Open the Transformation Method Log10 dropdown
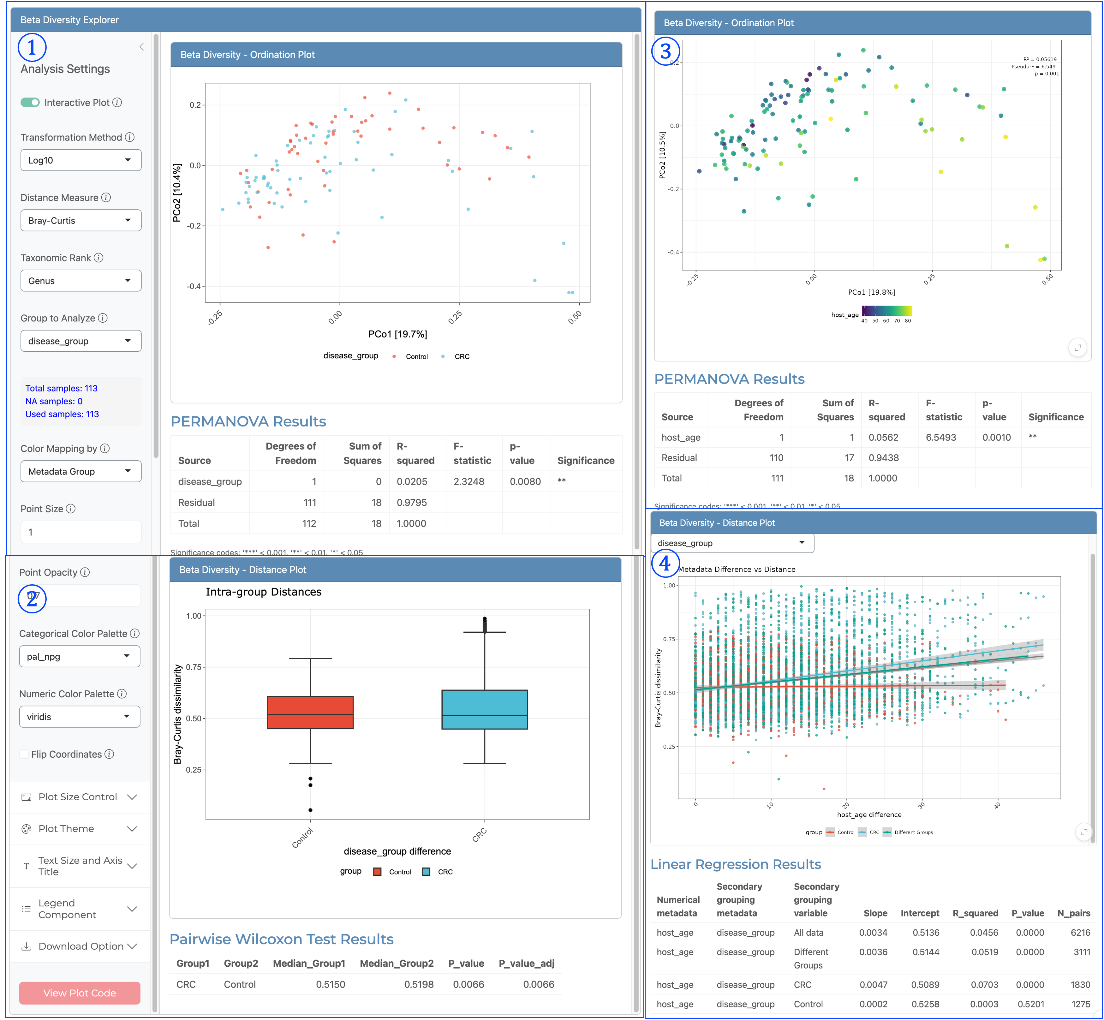The width and height of the screenshot is (1104, 1020). (x=81, y=161)
